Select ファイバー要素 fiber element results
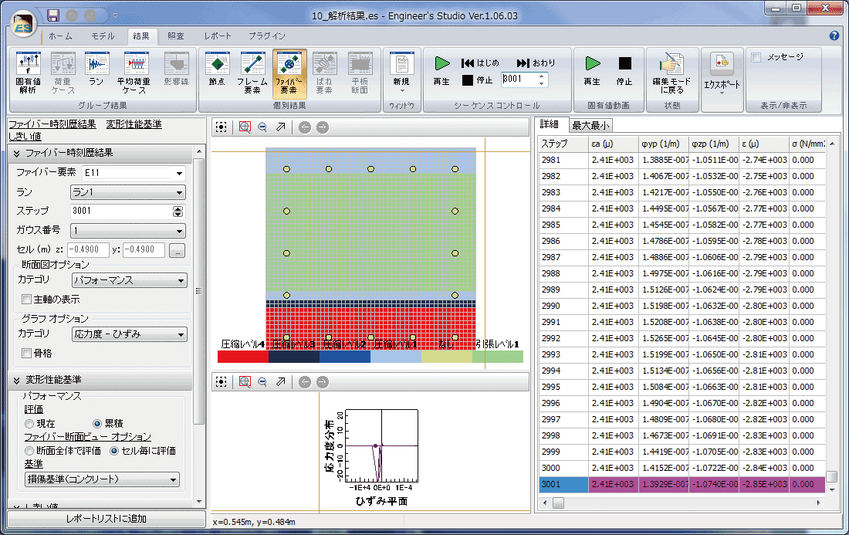 tap(289, 73)
